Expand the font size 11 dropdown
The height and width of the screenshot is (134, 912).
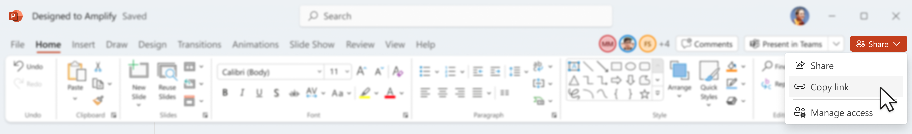coord(347,72)
